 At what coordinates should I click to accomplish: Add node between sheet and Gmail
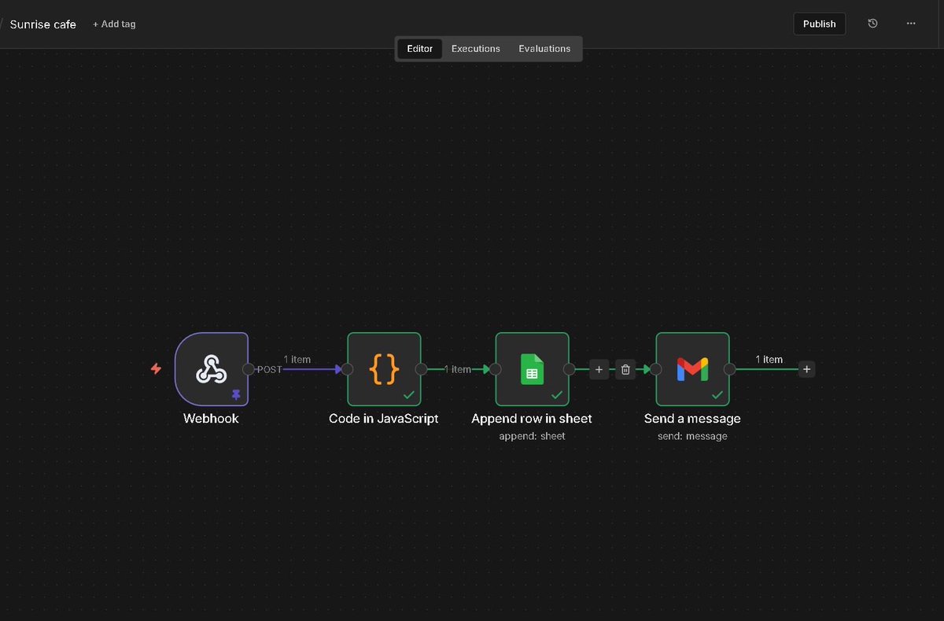(599, 369)
